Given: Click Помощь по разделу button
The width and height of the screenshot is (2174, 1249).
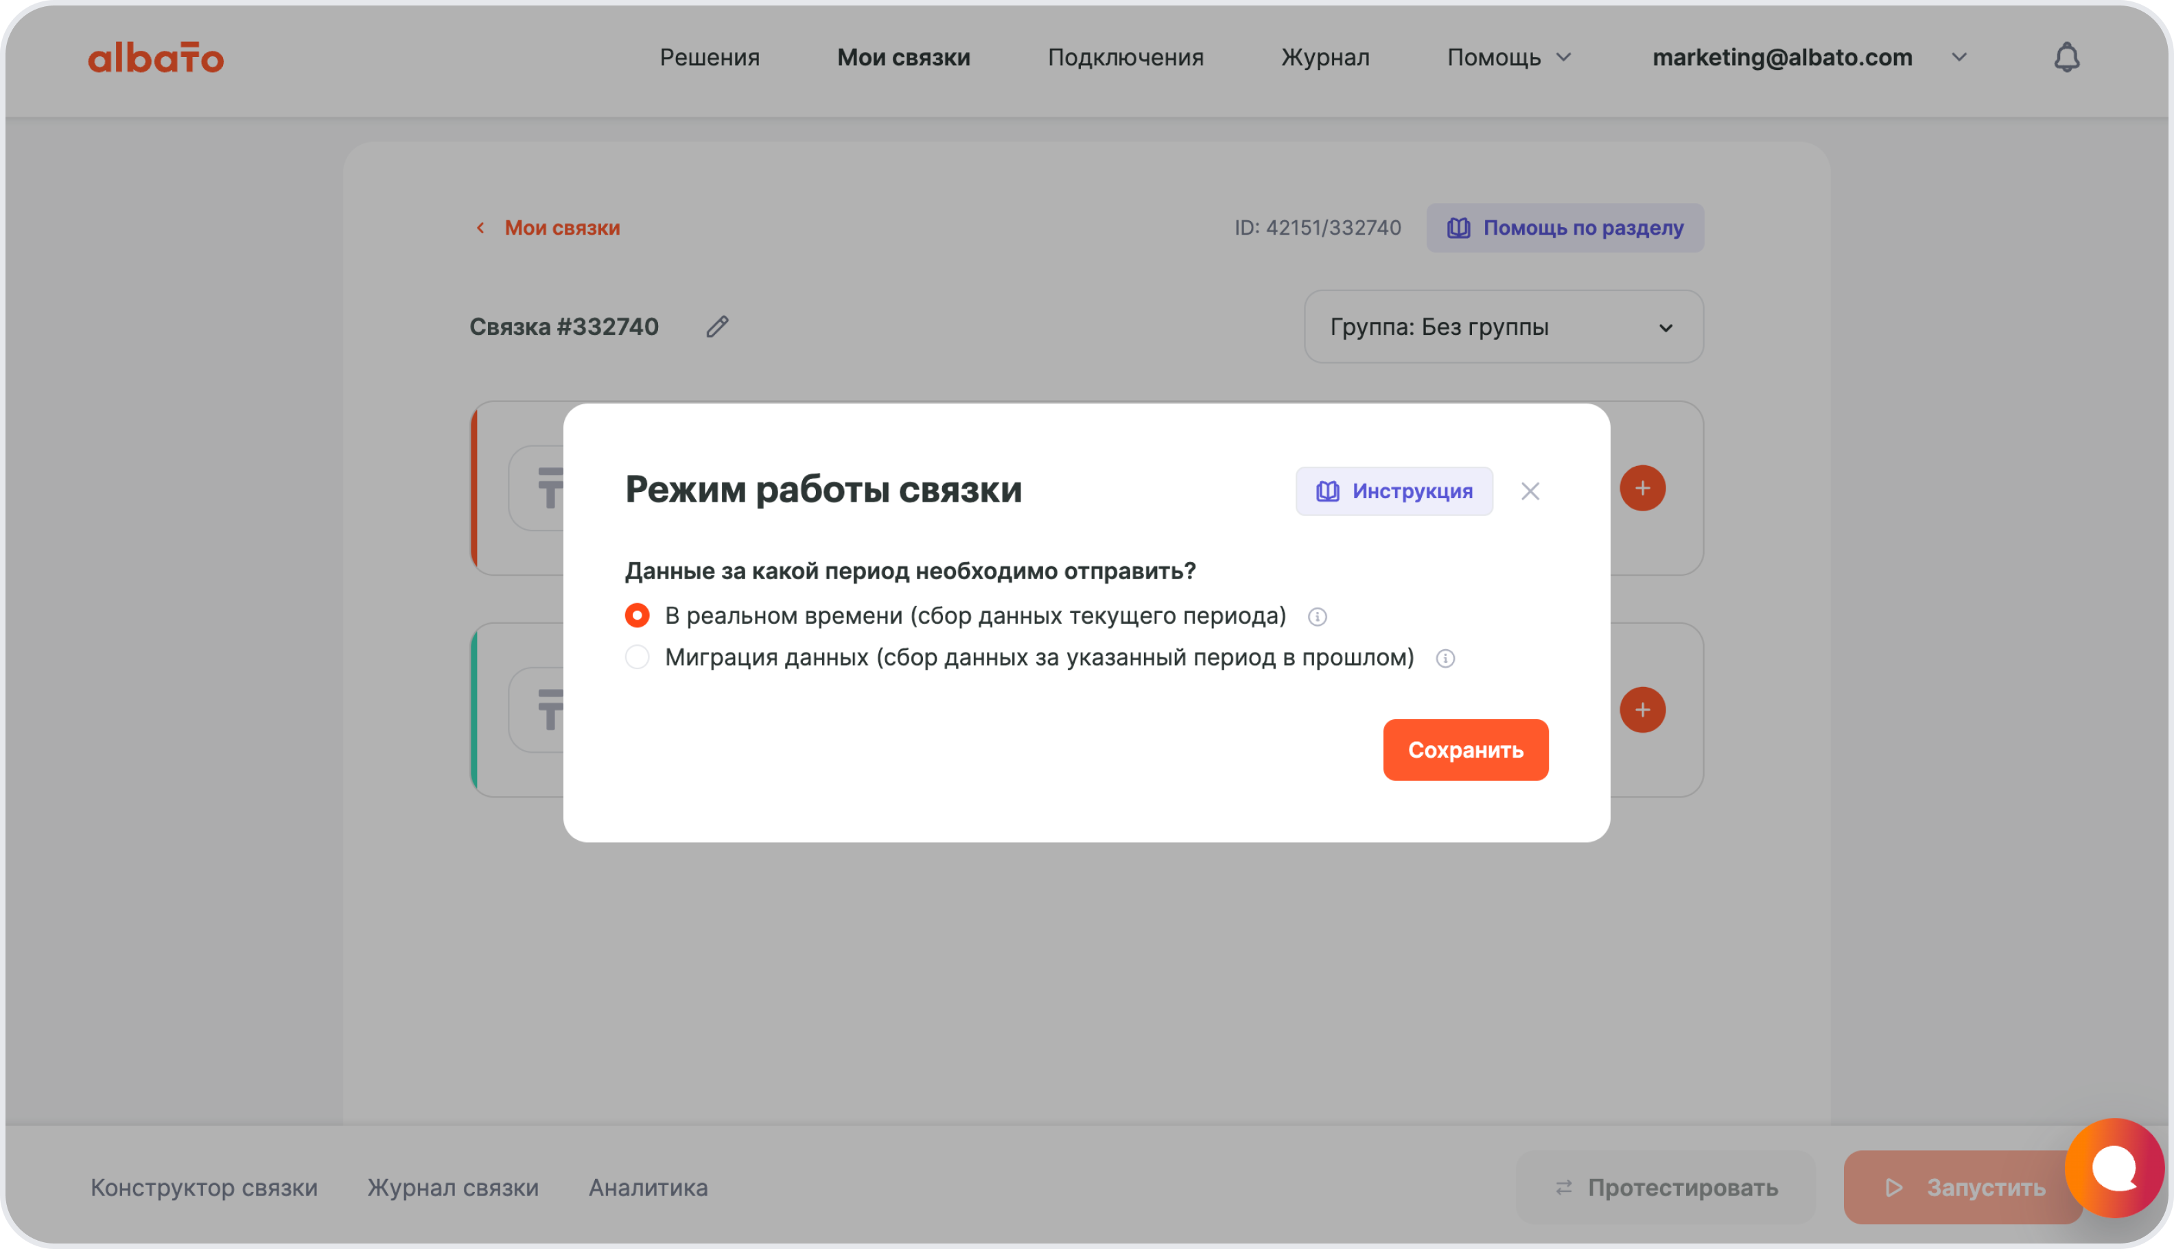Looking at the screenshot, I should tap(1564, 227).
